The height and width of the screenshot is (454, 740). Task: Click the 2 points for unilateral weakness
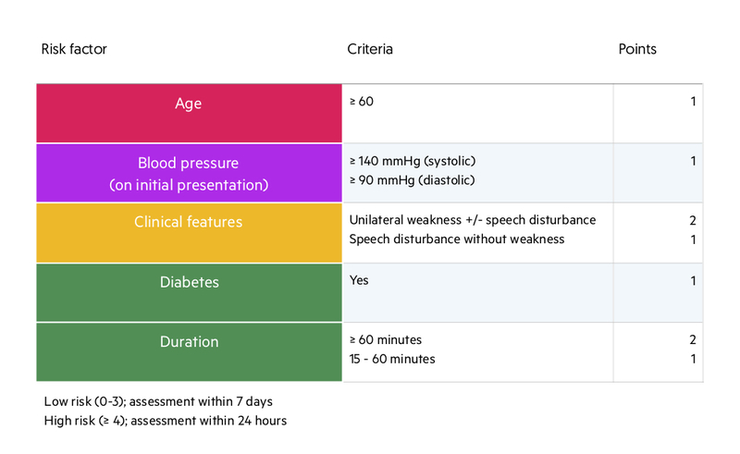pos(692,220)
